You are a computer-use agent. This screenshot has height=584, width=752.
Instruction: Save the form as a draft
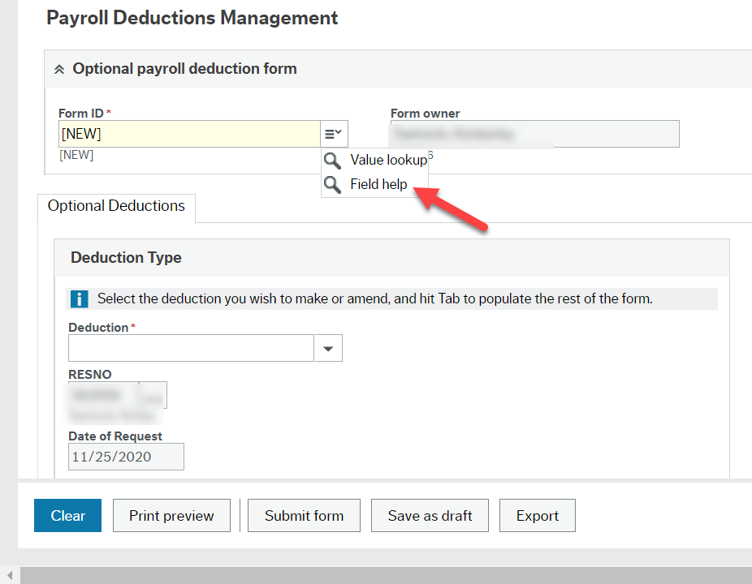[x=429, y=515]
